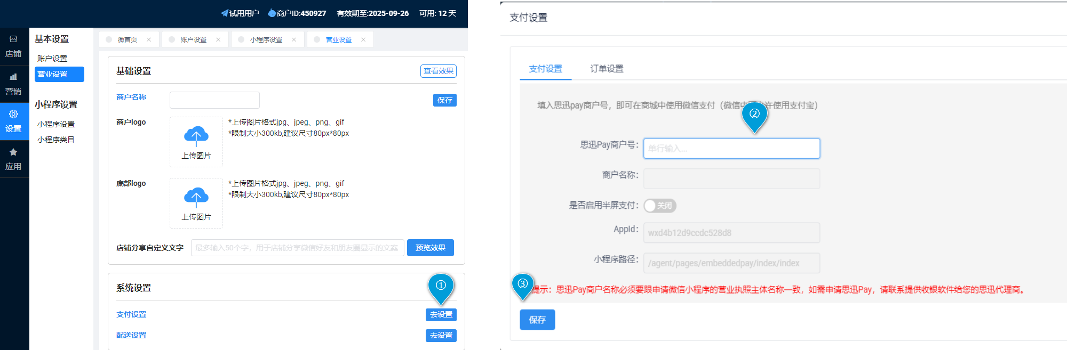Click the 小程序设置 menu group heading
This screenshot has height=350, width=1067.
(x=56, y=104)
